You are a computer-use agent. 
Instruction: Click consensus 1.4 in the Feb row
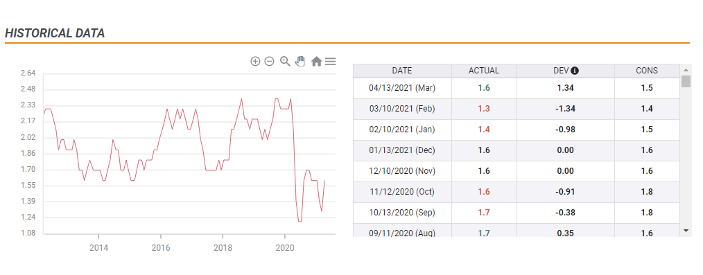coord(647,109)
